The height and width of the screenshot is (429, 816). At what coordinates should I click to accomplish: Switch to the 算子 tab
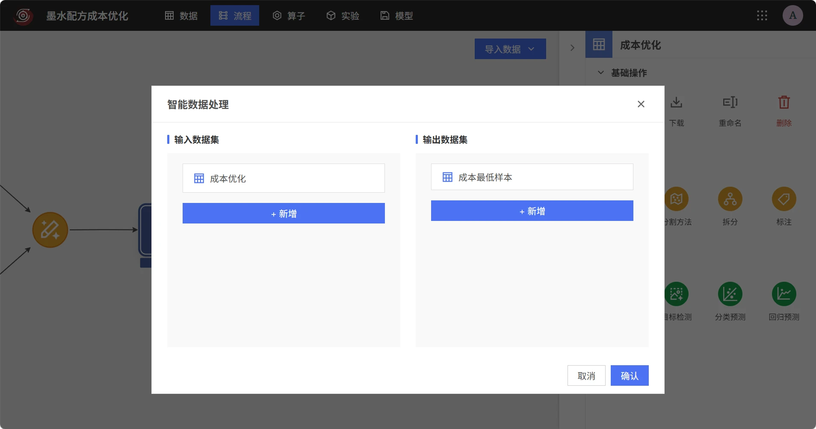pyautogui.click(x=289, y=16)
